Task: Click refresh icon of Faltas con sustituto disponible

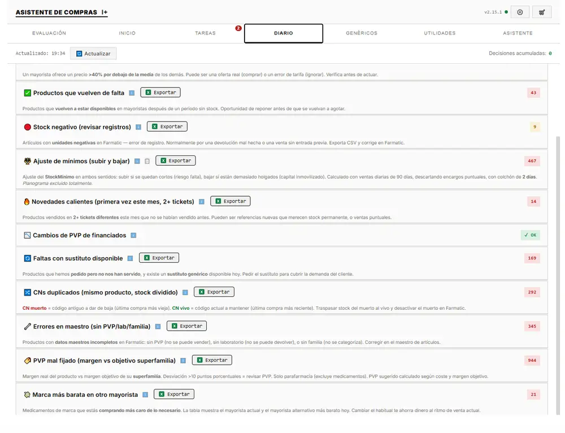Action: click(x=27, y=258)
